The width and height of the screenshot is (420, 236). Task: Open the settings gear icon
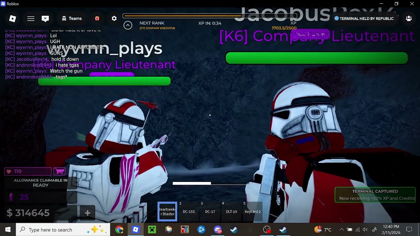coord(114,19)
